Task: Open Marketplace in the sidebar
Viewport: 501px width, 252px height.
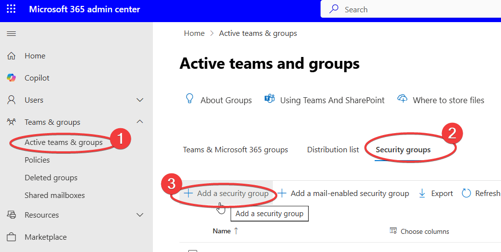Action: (x=46, y=237)
